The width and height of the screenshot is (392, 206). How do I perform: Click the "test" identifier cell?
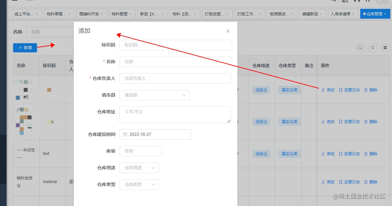pos(46,154)
